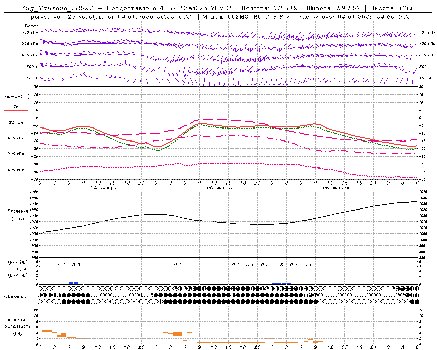The height and width of the screenshot is (350, 437).
Task: Click the "Конвективн." panel label
Action: (18, 320)
